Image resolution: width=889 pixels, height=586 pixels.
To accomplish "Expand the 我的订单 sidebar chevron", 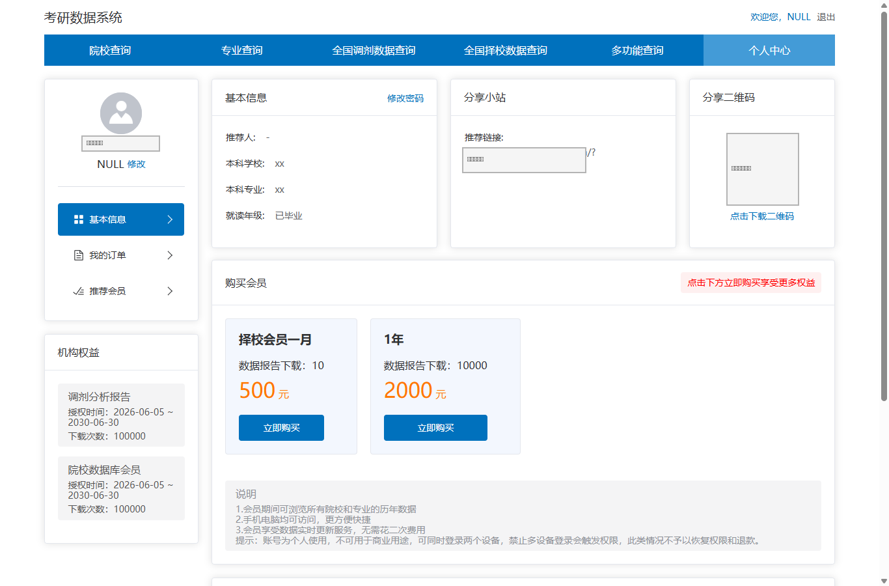I will click(x=170, y=255).
